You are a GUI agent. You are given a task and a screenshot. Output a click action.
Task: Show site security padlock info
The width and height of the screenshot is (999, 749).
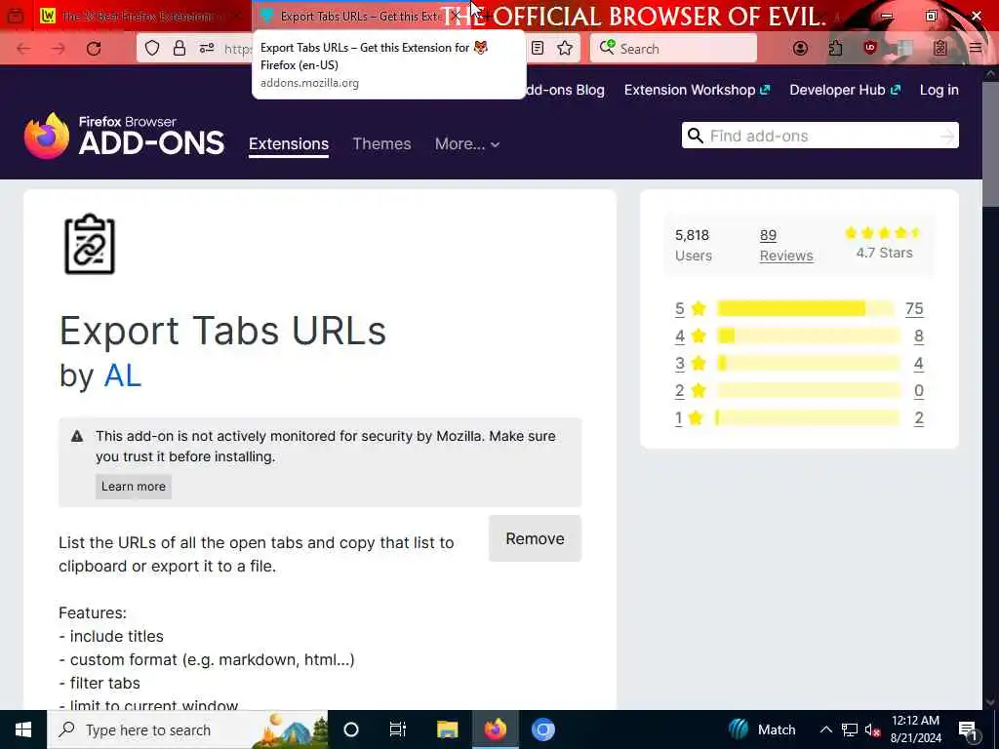[180, 48]
